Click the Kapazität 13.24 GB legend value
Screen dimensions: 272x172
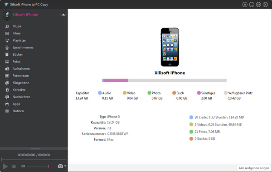coord(82,98)
